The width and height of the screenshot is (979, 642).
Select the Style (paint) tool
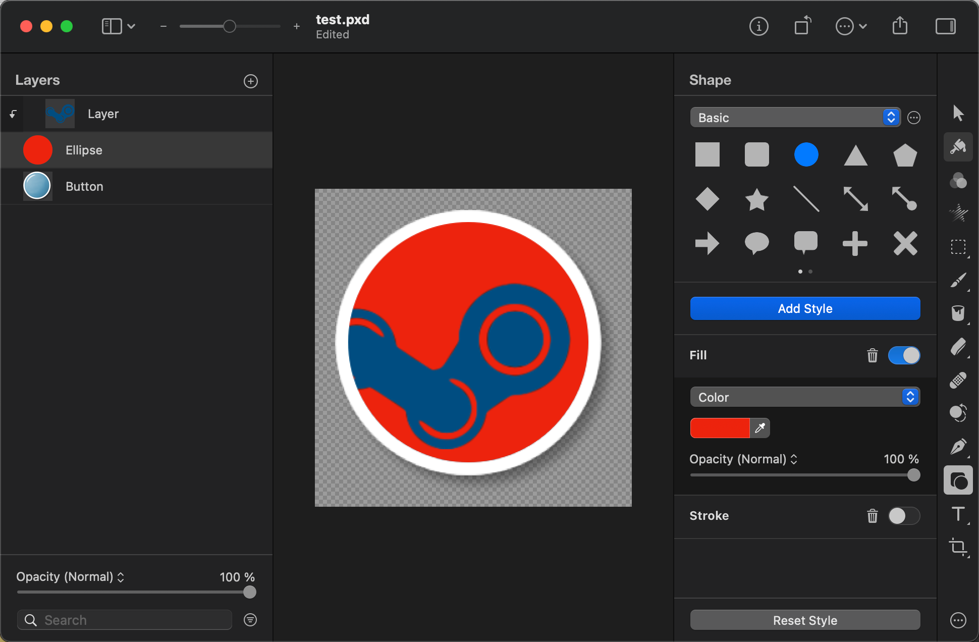958,147
